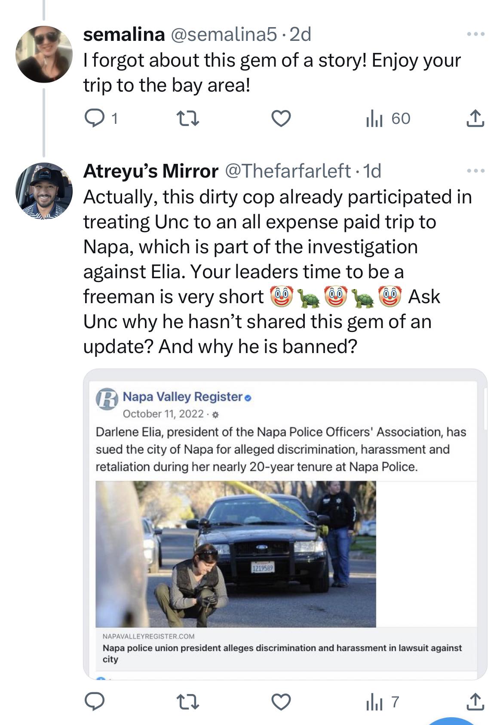View analytics showing 60 views

click(388, 118)
